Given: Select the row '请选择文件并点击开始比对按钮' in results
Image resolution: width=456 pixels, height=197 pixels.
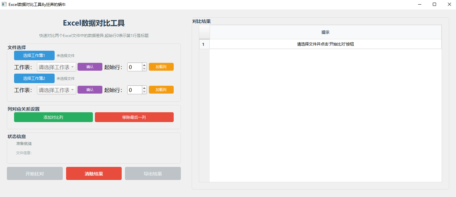Looking at the screenshot, I should (325, 44).
